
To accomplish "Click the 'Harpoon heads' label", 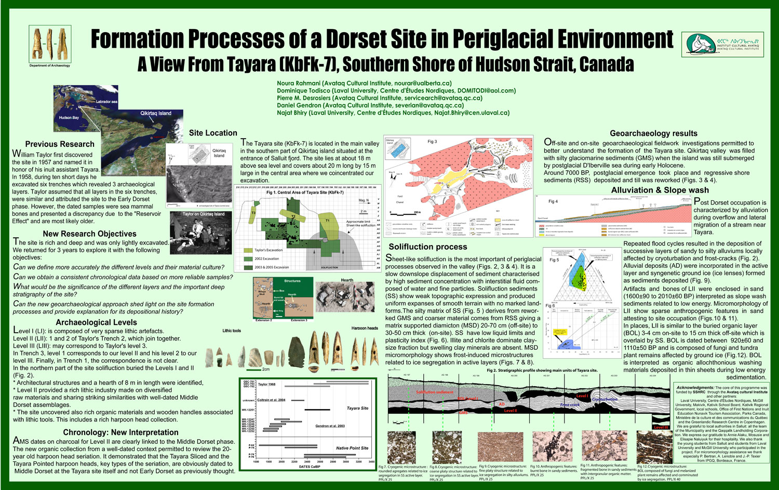I will tap(365, 329).
